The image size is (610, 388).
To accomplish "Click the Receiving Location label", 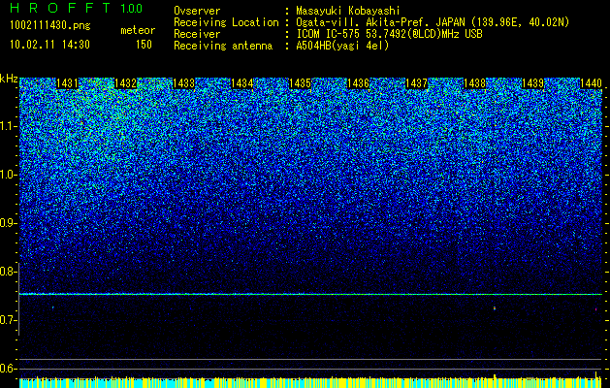I will coord(226,22).
